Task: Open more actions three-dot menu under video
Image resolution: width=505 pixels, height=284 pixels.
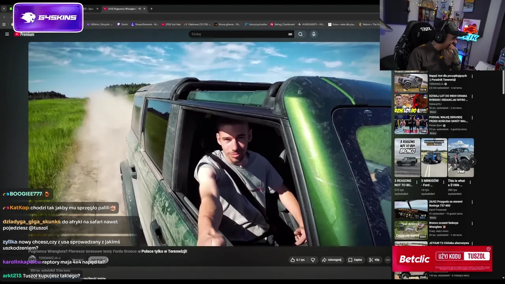Action: point(387,260)
